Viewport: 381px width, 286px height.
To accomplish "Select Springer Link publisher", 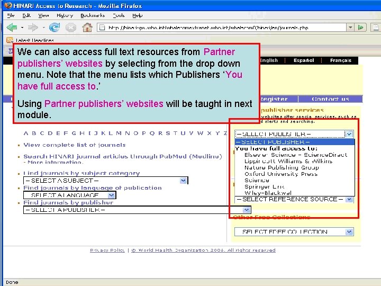I will [x=264, y=186].
